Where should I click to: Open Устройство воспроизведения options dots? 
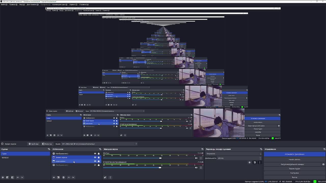pos(201,167)
